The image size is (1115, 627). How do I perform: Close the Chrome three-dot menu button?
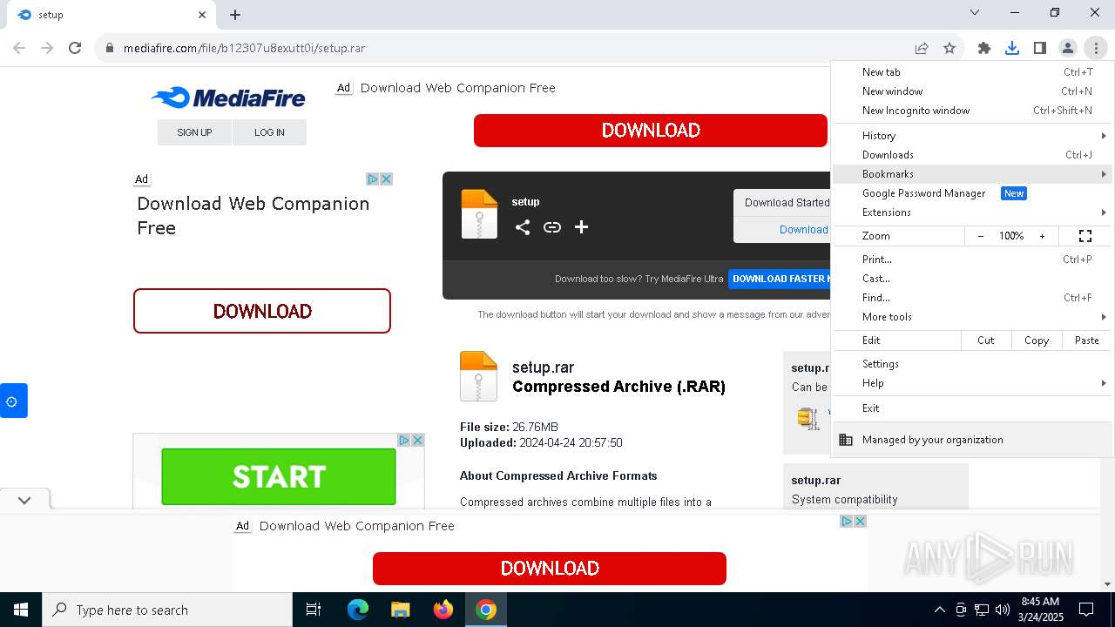pos(1096,48)
